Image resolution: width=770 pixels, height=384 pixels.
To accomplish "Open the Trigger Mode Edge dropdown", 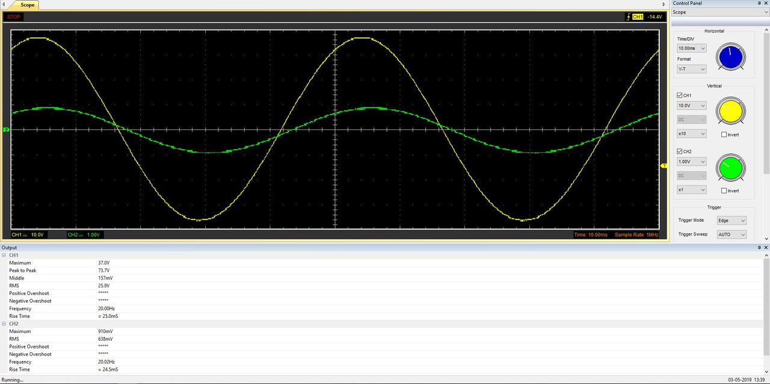I will pos(731,221).
